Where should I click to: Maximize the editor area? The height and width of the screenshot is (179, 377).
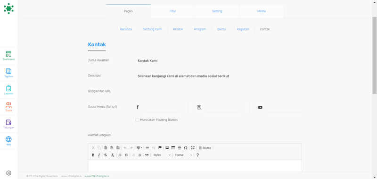tap(193, 148)
